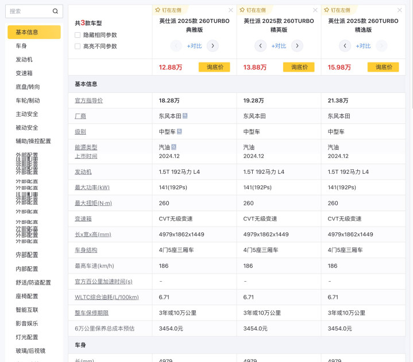This screenshot has height=362, width=413.
Task: Remove the 精英版 model from comparison
Action: [315, 10]
